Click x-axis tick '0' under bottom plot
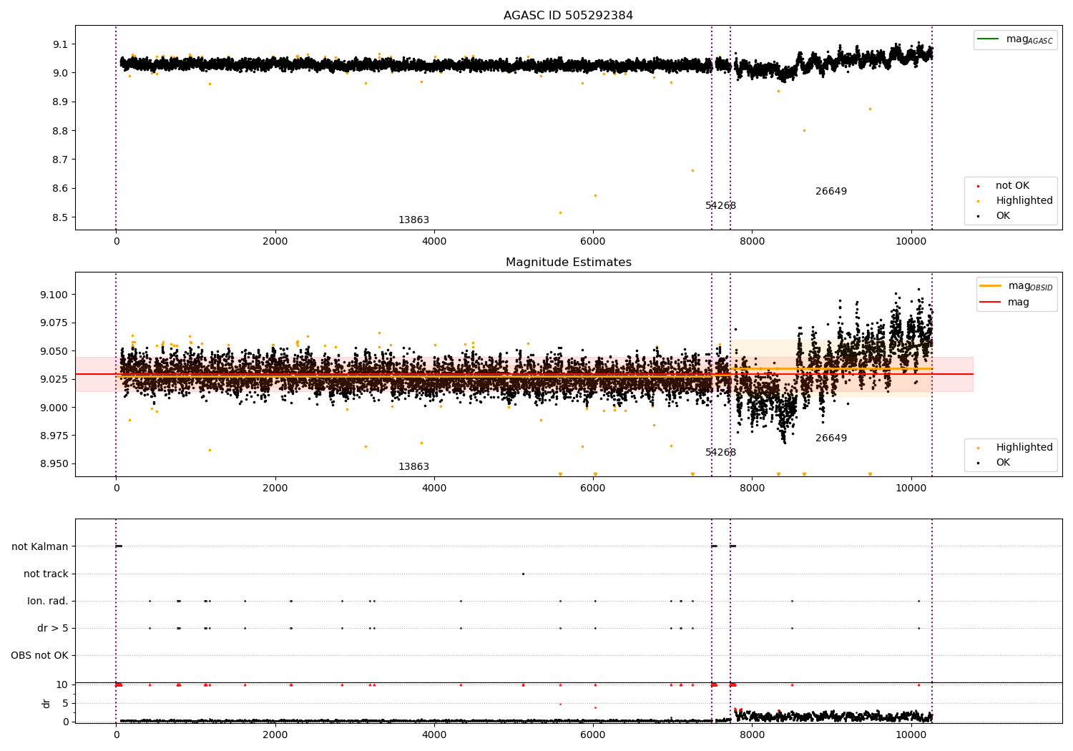This screenshot has width=1073, height=751. 116,735
